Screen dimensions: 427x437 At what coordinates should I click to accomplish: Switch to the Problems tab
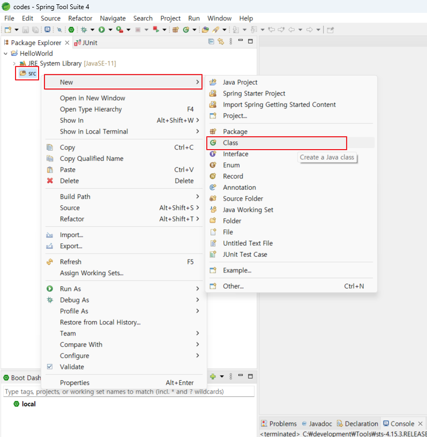pos(279,424)
